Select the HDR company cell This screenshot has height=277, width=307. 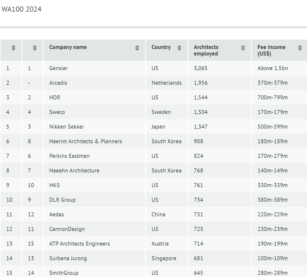click(94, 97)
